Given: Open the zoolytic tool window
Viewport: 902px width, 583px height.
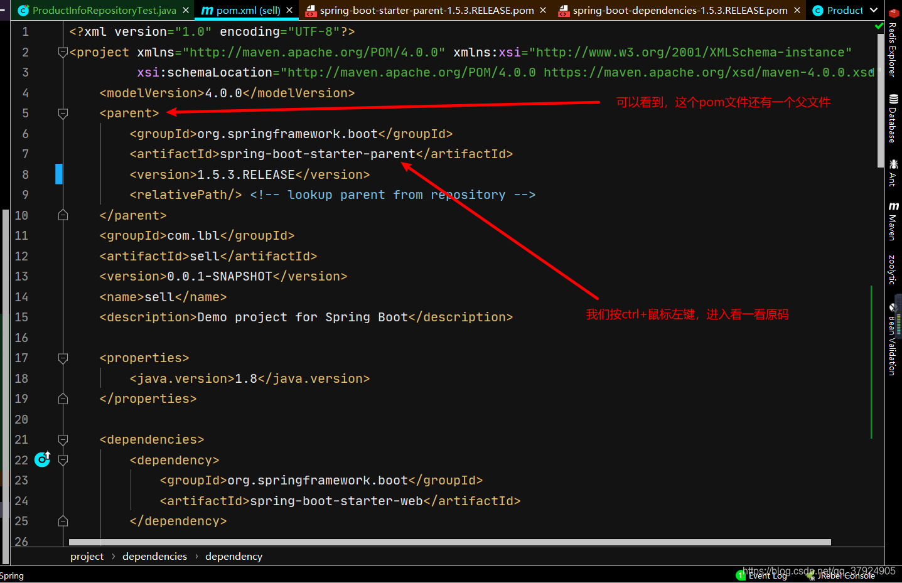Looking at the screenshot, I should tap(893, 269).
